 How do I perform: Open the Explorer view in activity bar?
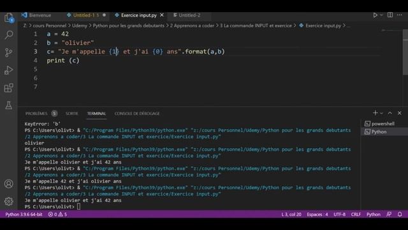[8, 18]
